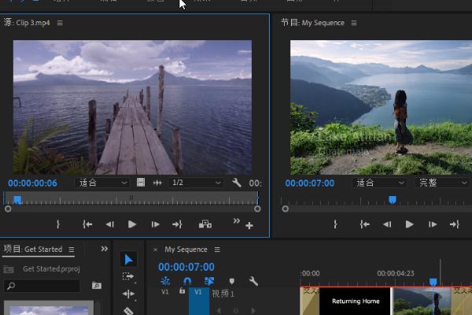The height and width of the screenshot is (315, 472).
Task: Click the left zoom handle of Source scrollbar
Action: click(x=8, y=209)
